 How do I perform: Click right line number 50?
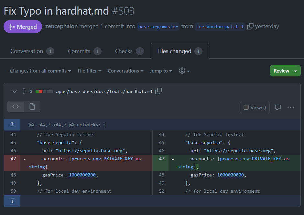coord(161,191)
